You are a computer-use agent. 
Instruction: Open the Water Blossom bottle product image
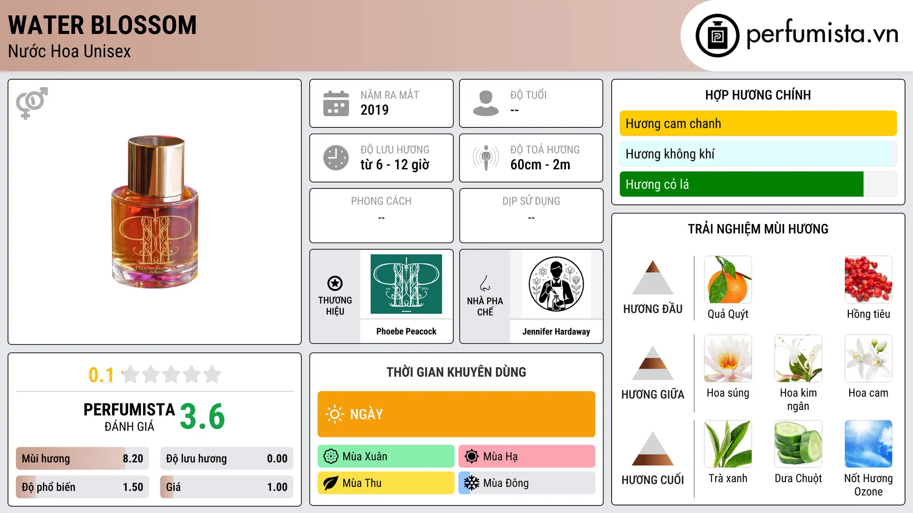click(x=155, y=212)
